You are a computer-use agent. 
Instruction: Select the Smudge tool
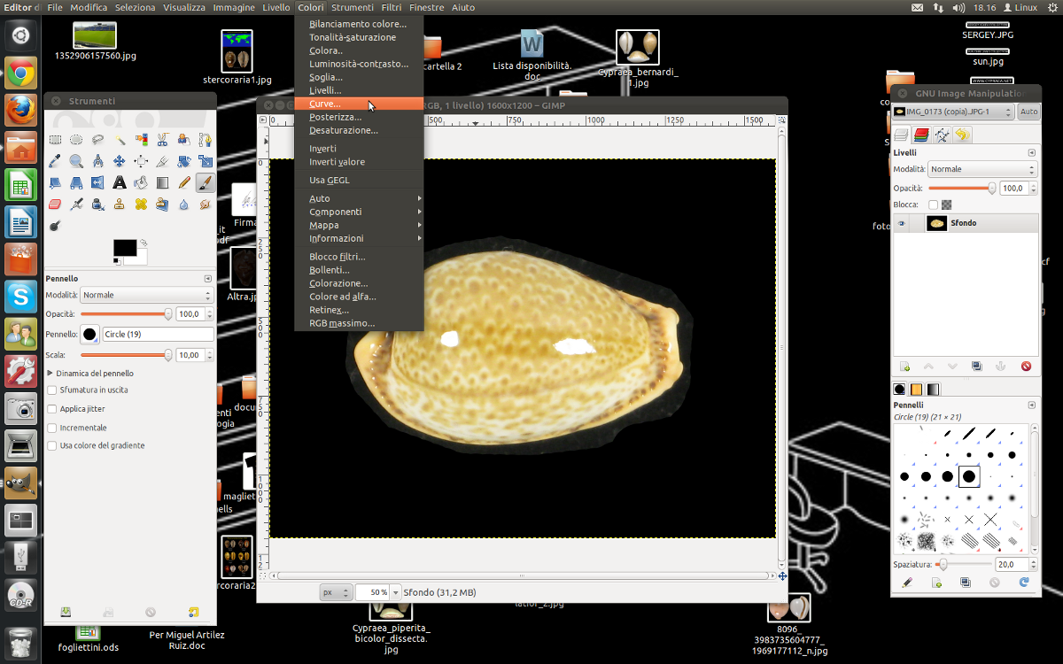[x=206, y=205]
